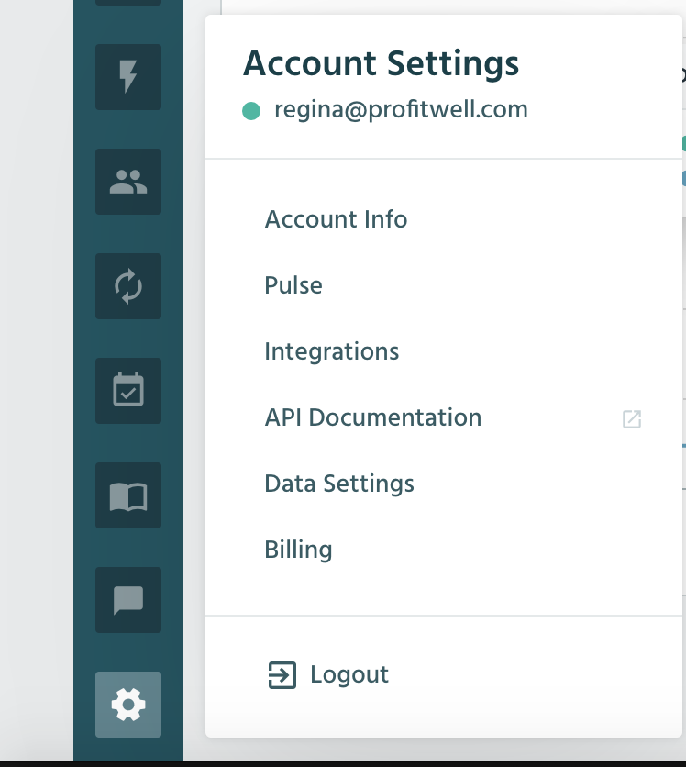This screenshot has height=767, width=686.
Task: Click the open book sidebar icon
Action: click(128, 495)
